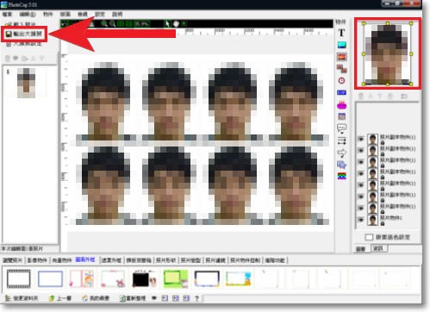
Task: Open the speech bubble object dropdown
Action: 341,128
